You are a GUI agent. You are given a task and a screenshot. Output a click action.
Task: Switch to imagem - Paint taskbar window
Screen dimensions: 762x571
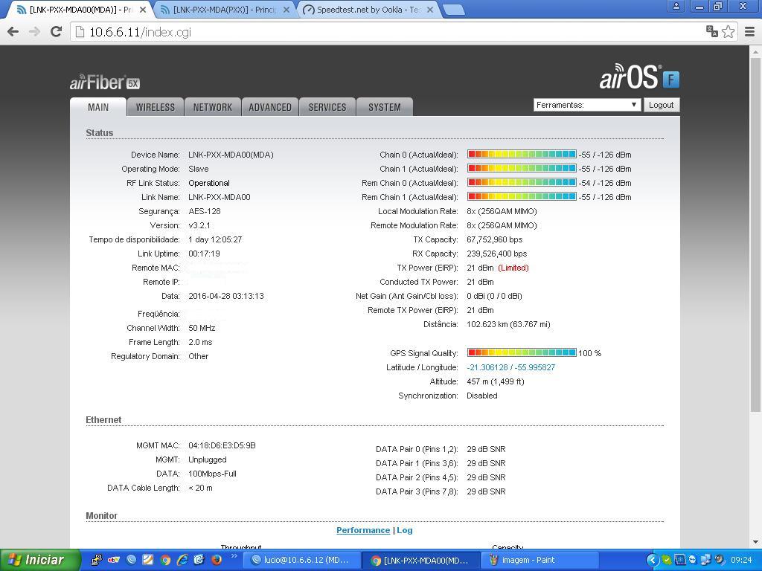(x=540, y=560)
